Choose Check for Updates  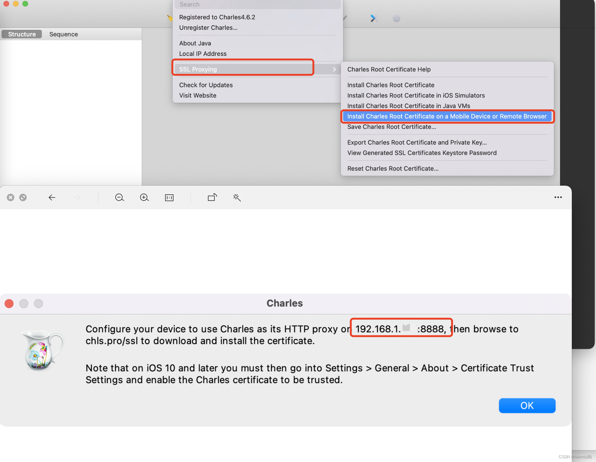click(x=258, y=85)
